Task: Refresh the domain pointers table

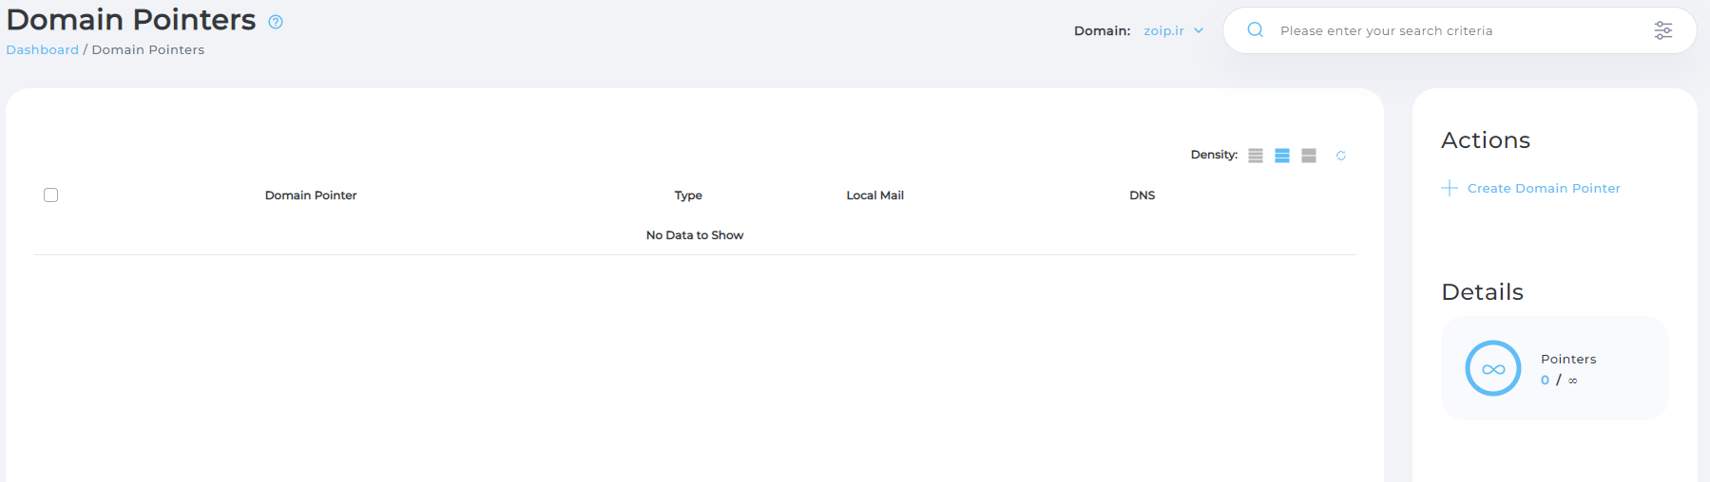Action: coord(1340,156)
